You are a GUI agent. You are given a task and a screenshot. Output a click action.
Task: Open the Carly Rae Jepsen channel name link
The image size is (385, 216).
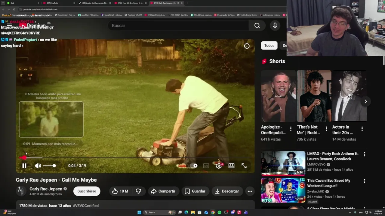pos(46,189)
